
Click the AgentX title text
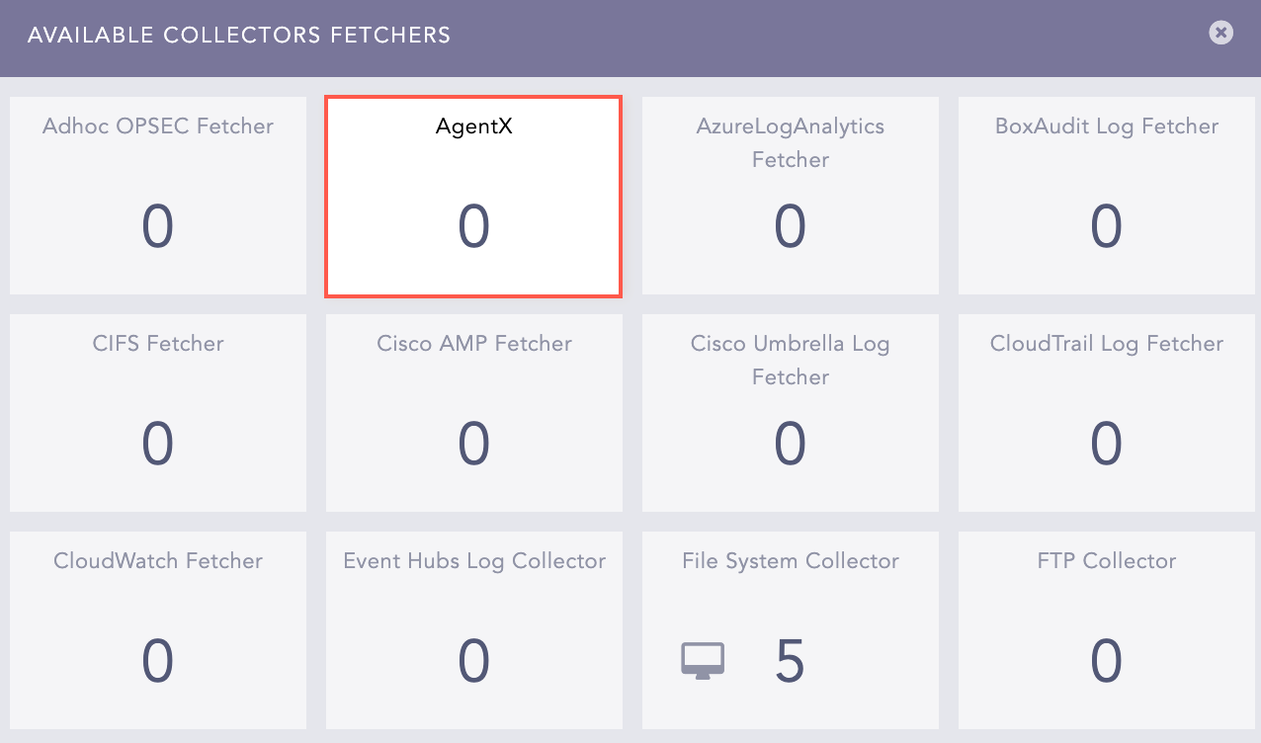(473, 126)
